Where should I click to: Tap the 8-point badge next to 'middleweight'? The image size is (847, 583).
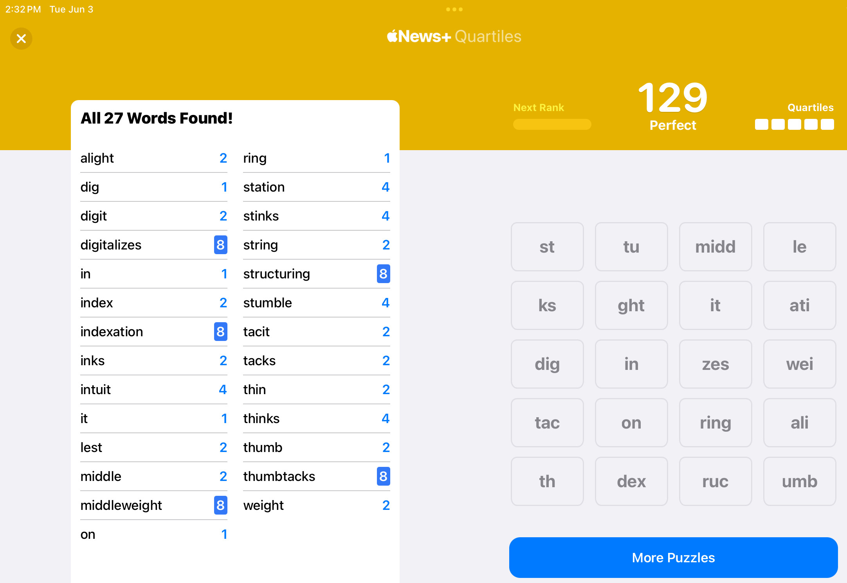tap(220, 505)
